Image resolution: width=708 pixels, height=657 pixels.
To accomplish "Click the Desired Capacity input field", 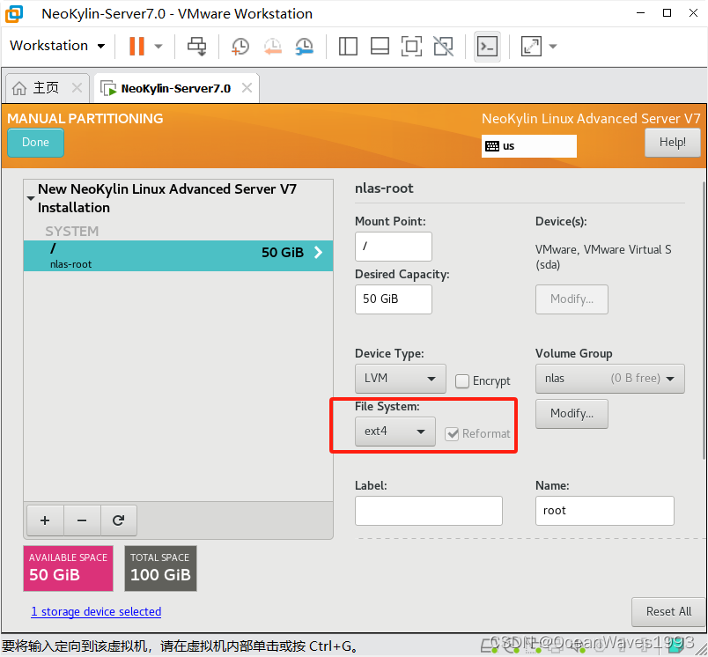I will point(394,299).
